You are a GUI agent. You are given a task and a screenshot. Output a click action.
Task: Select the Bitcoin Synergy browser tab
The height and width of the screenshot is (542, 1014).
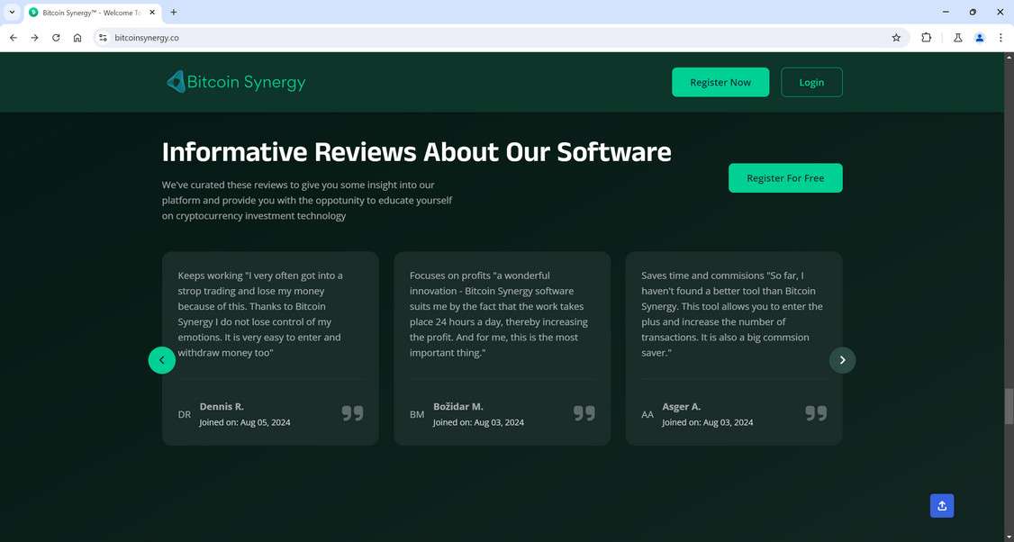tap(91, 13)
